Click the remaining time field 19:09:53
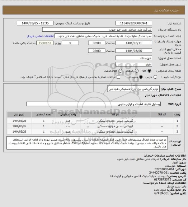Image resolution: width=188 pixels, height=207 pixels. click(x=45, y=43)
